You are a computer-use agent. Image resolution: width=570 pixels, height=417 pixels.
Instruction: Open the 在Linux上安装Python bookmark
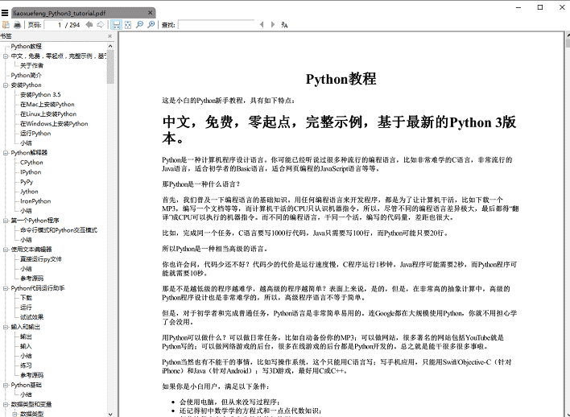click(x=48, y=114)
